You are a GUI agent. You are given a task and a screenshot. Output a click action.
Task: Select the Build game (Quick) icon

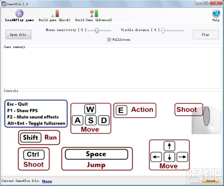pos(55,13)
